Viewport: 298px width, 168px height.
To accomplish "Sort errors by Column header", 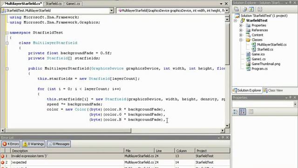I will [185, 151].
